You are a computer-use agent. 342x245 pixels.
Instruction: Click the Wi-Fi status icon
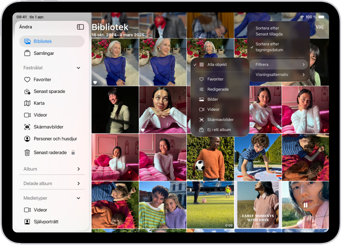point(302,17)
